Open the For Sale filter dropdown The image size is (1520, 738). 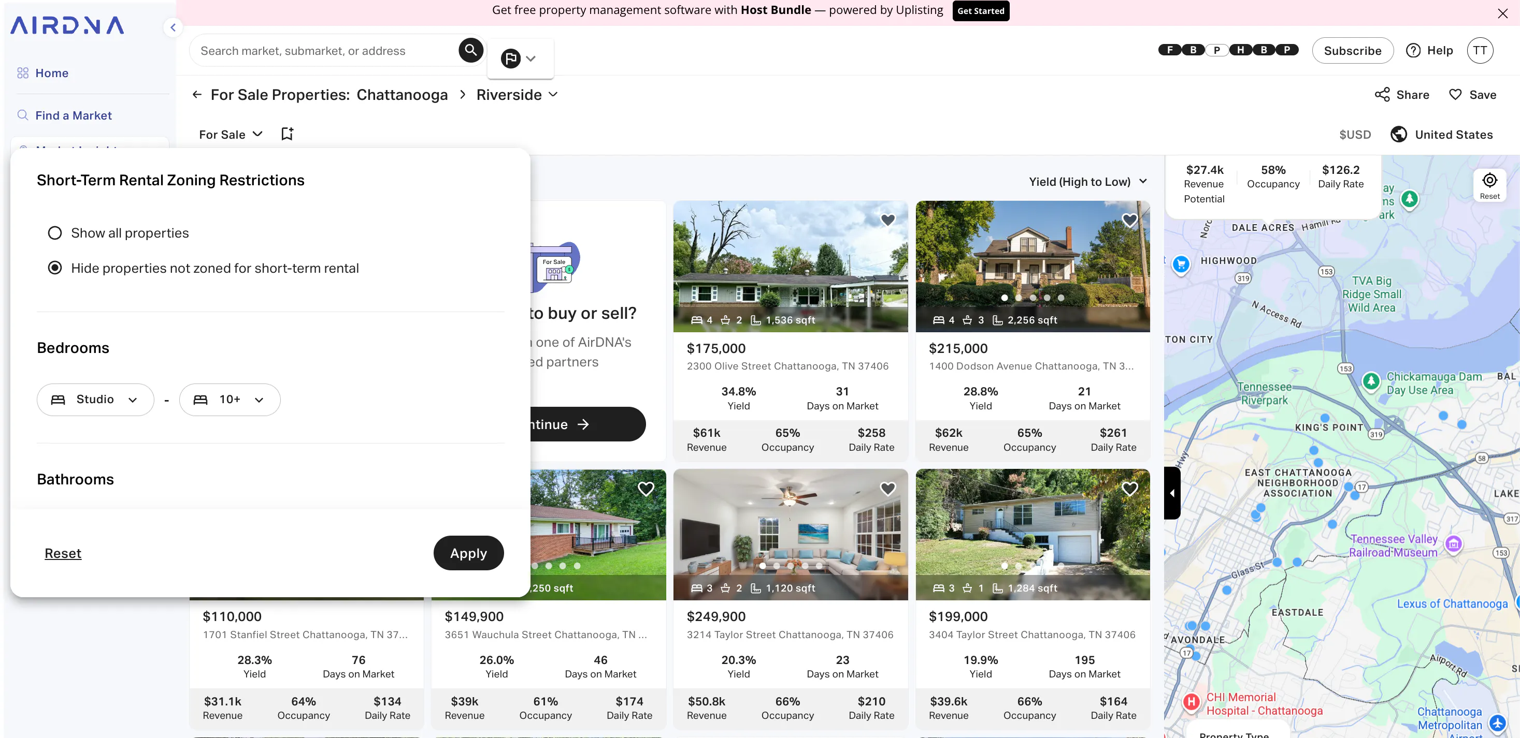point(230,135)
